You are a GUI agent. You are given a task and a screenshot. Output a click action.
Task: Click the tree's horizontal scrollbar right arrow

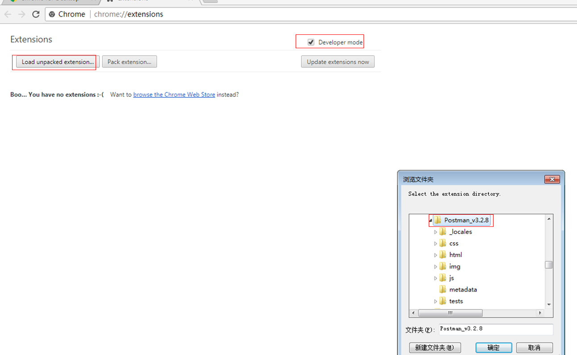pos(540,313)
